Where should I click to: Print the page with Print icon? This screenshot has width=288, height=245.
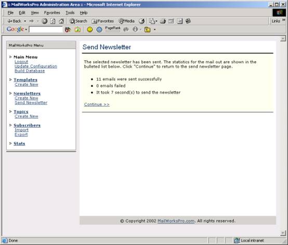163,21
